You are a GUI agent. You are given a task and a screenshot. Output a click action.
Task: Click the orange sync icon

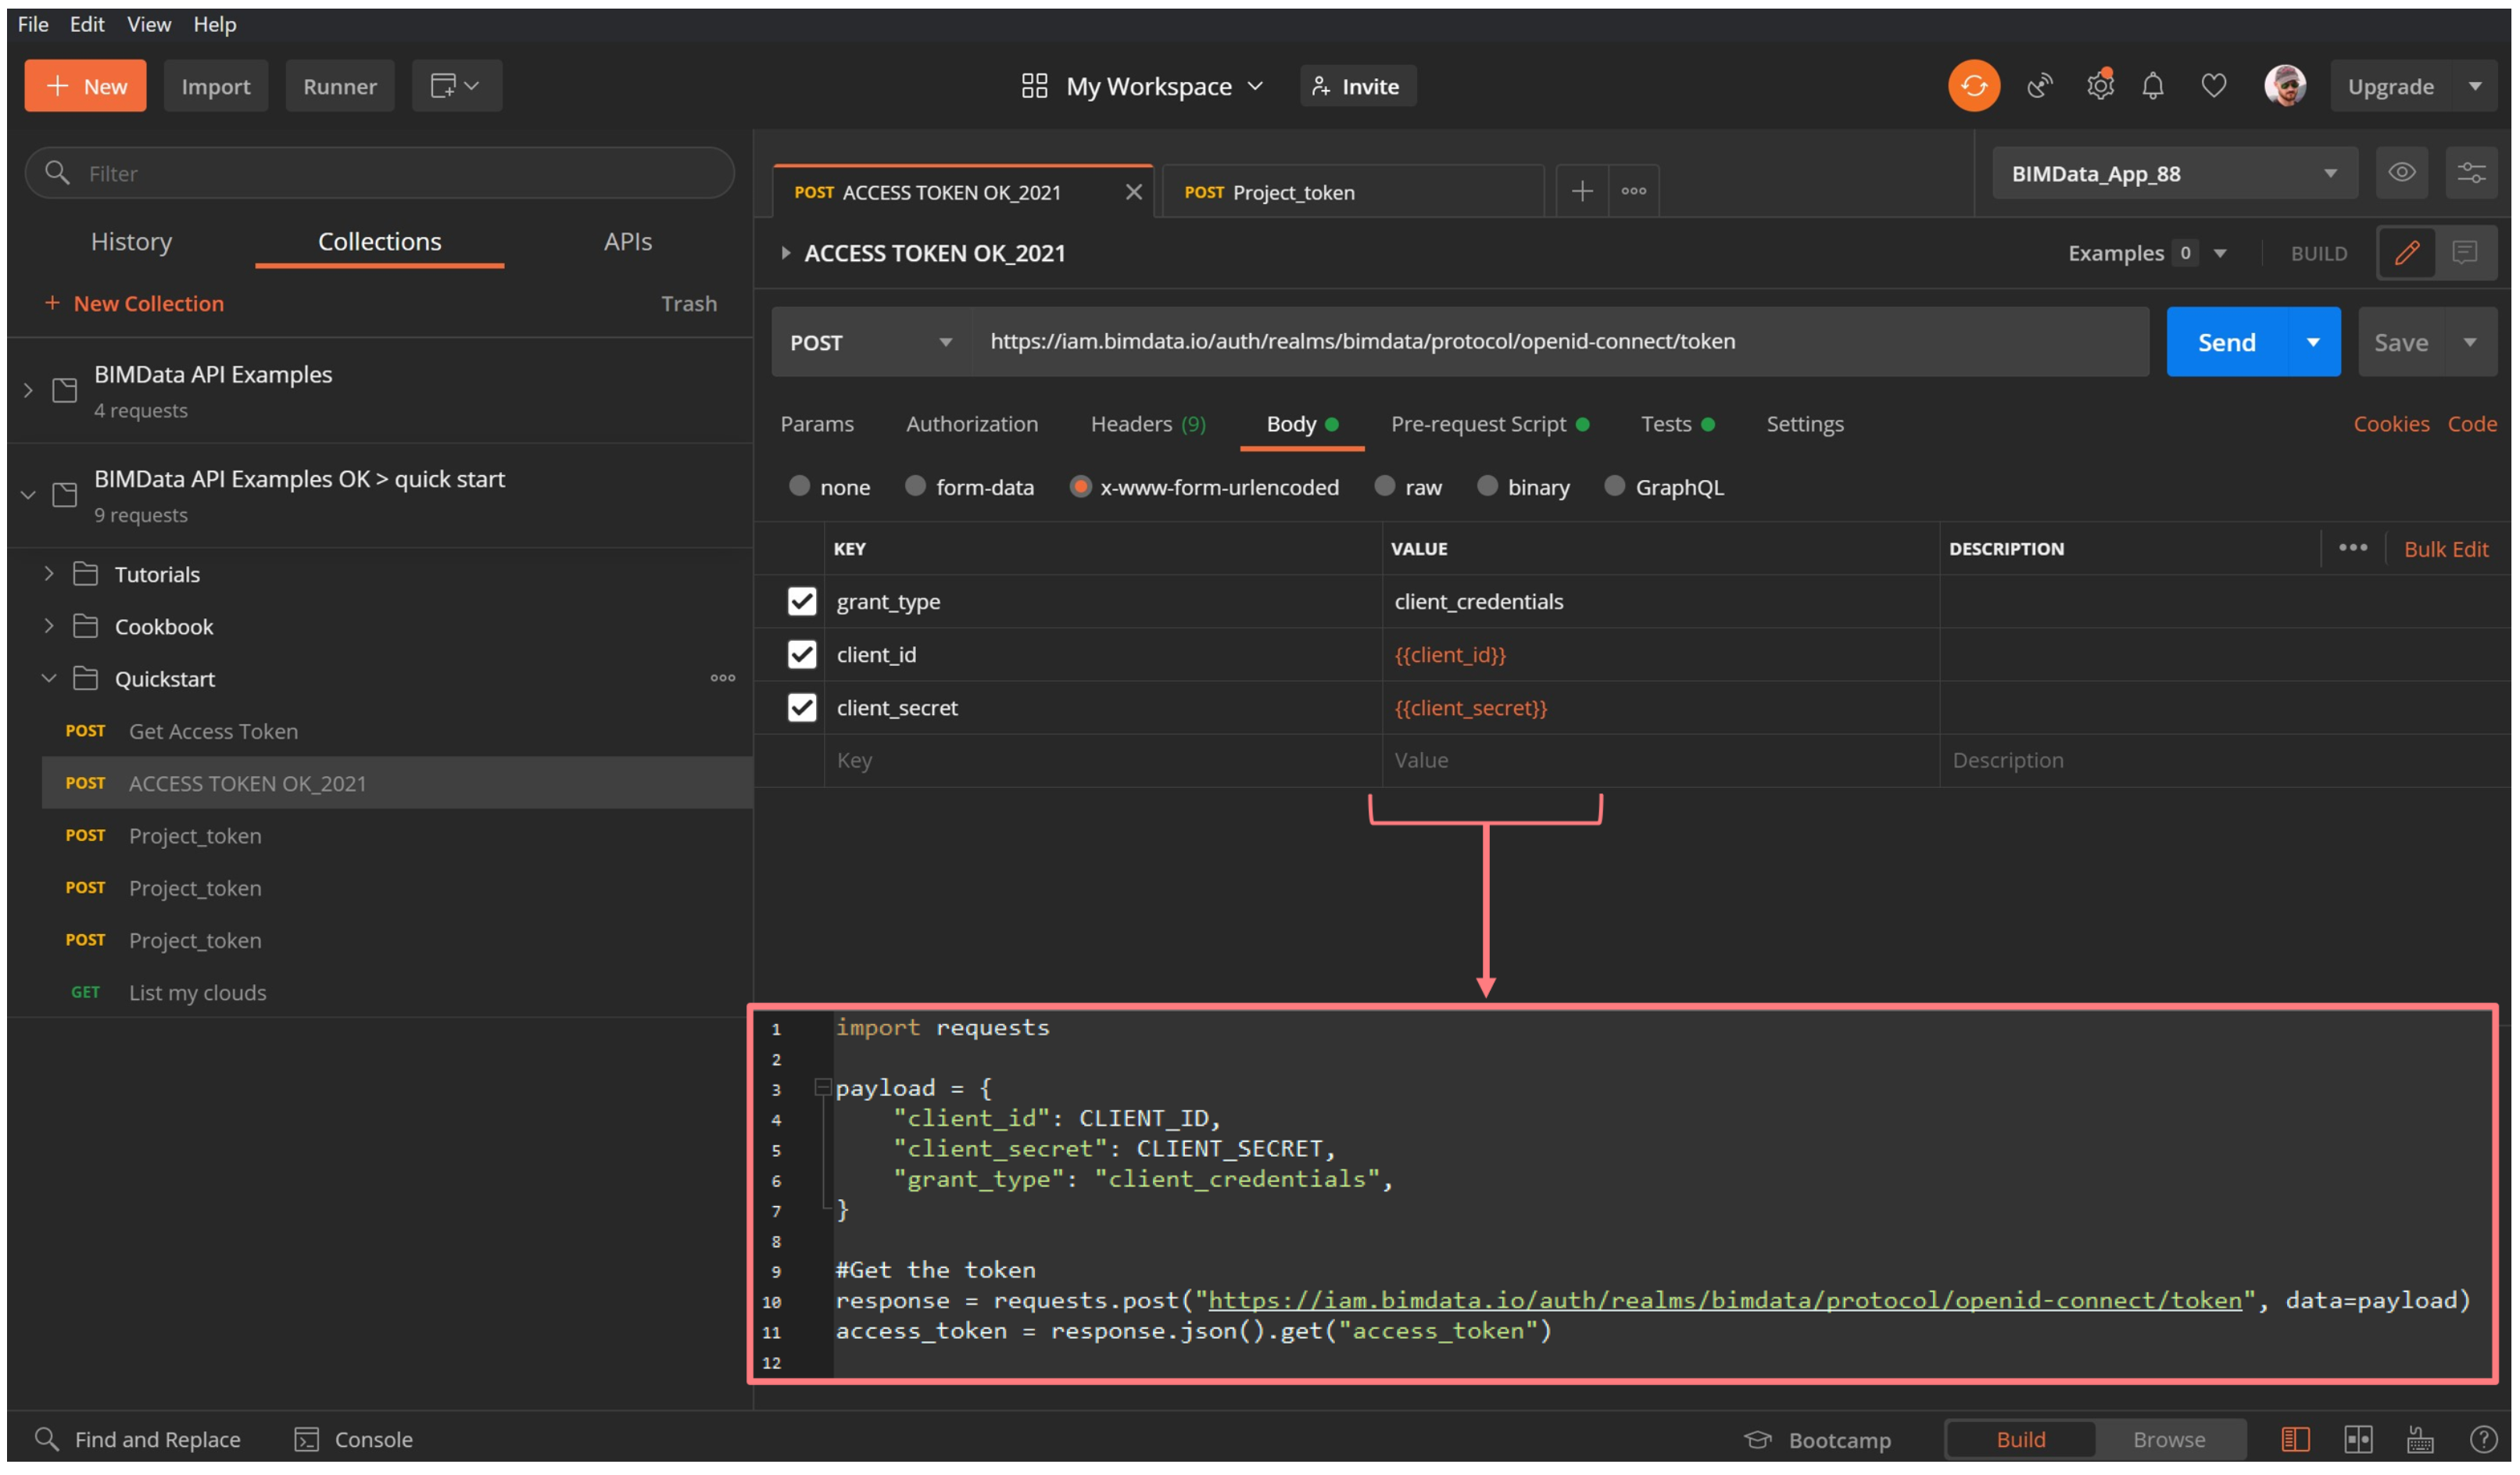(x=1973, y=86)
